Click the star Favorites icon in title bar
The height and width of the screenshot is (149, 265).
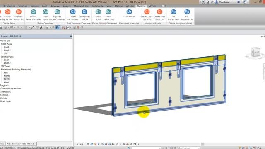pos(212,2)
